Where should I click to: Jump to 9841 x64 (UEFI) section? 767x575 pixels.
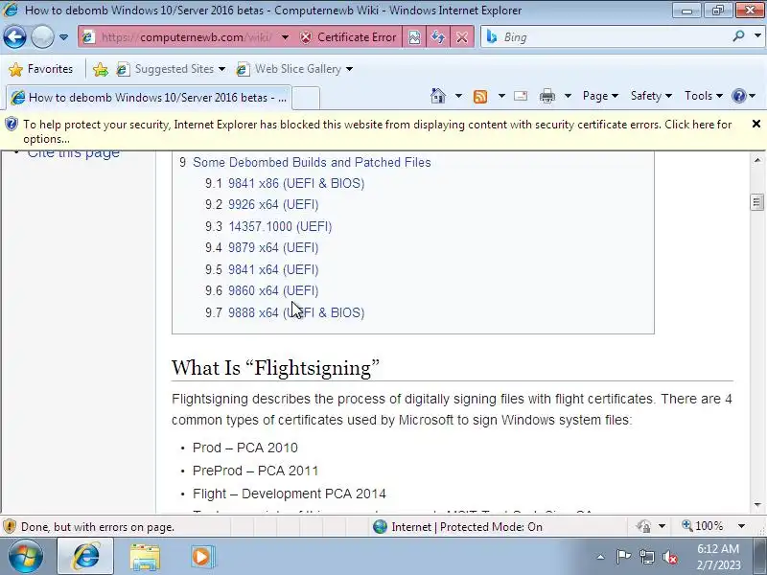coord(273,269)
